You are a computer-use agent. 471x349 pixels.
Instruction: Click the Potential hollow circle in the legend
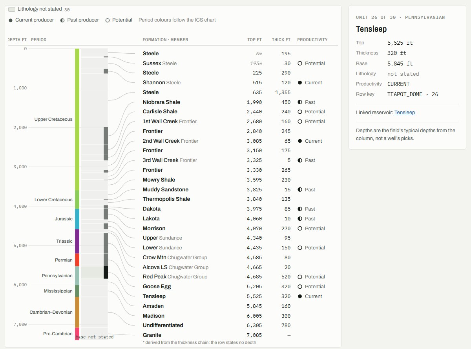pyautogui.click(x=108, y=20)
